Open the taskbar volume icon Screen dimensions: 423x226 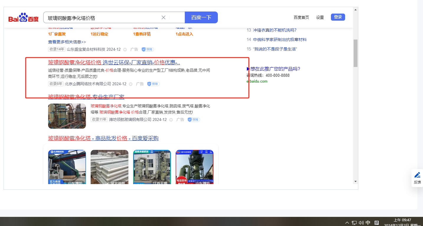tap(361, 223)
